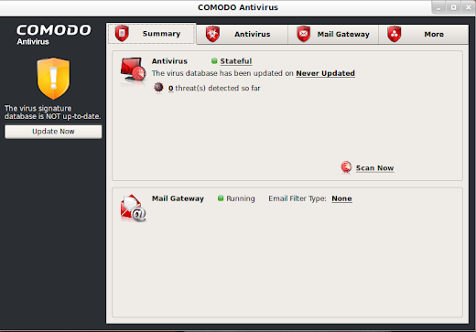The image size is (476, 332).
Task: Click the 'Email Filter Type:' label
Action: [297, 198]
